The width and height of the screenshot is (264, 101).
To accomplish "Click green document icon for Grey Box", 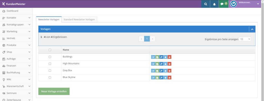I will (x=157, y=71).
